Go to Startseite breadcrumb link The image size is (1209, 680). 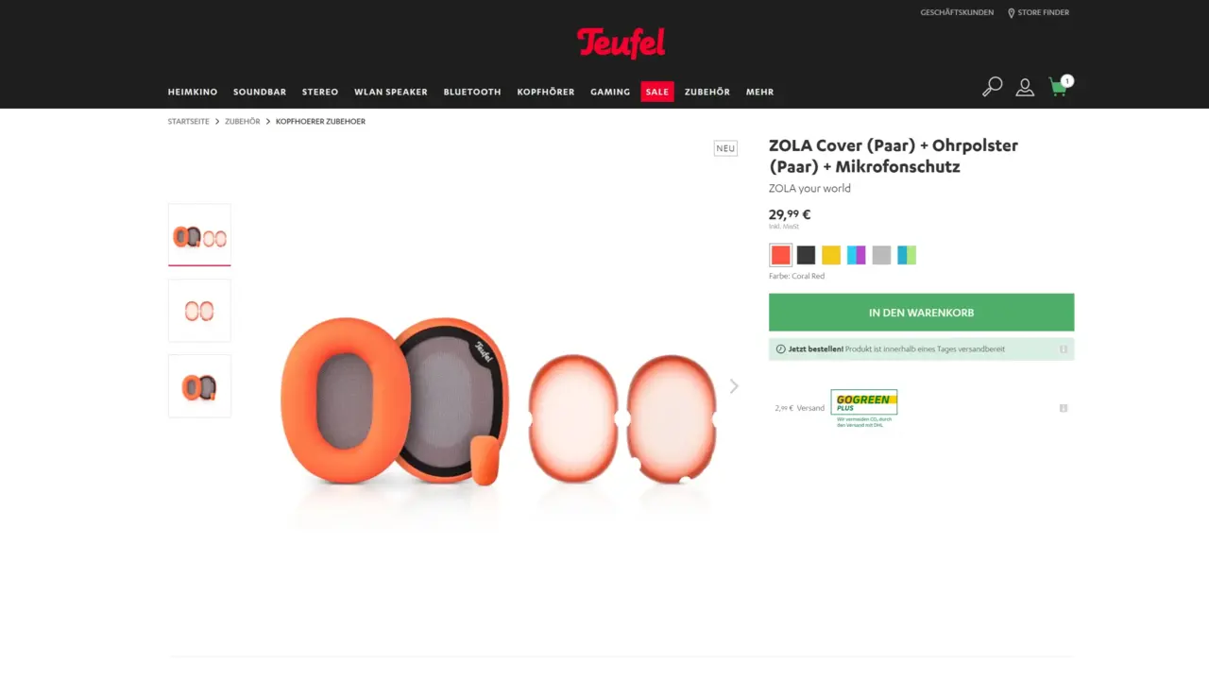point(189,122)
